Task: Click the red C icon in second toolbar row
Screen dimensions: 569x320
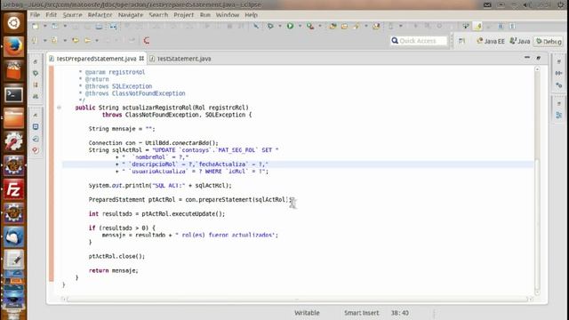Action: [147, 40]
